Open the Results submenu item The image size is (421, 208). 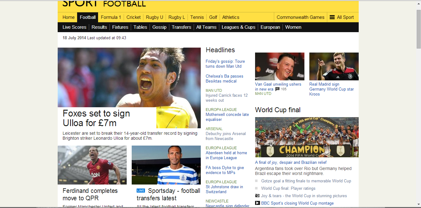pos(99,27)
